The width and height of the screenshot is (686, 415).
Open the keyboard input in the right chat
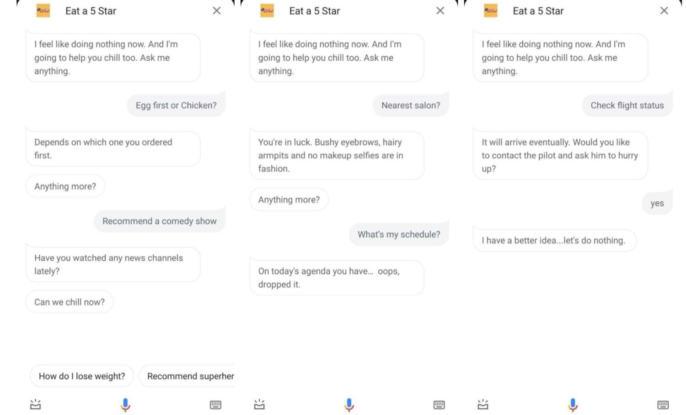tap(663, 404)
